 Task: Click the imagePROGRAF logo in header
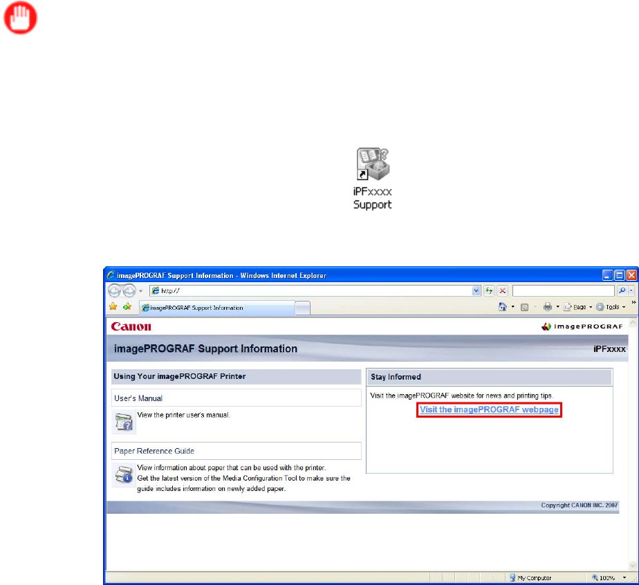582,326
